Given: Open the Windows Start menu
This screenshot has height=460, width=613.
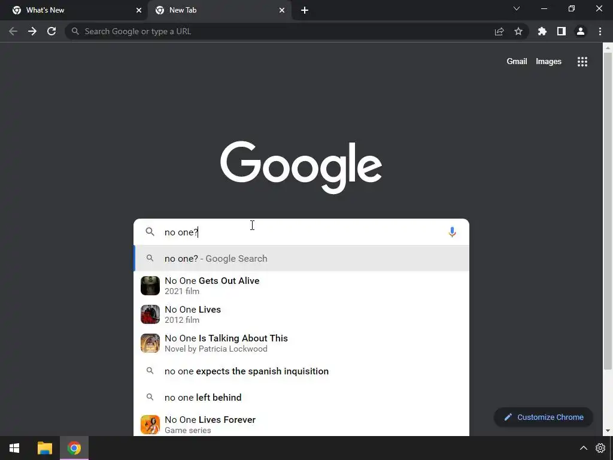Looking at the screenshot, I should 14,448.
